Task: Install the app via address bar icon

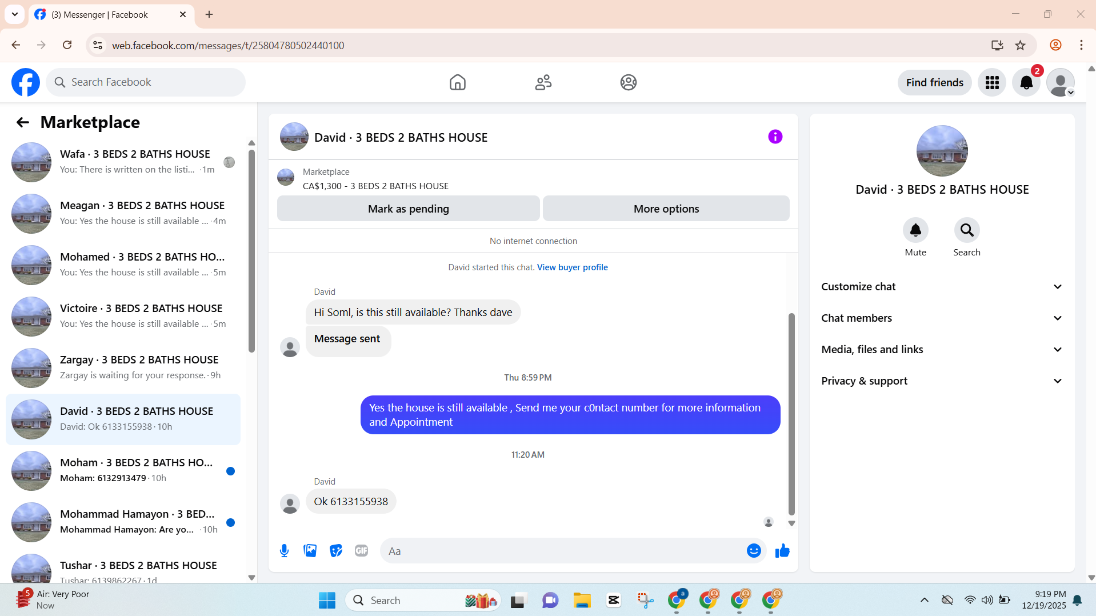Action: pos(997,45)
